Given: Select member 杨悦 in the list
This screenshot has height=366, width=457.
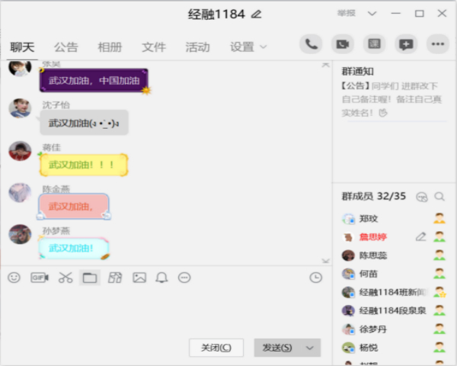Looking at the screenshot, I should (394, 348).
